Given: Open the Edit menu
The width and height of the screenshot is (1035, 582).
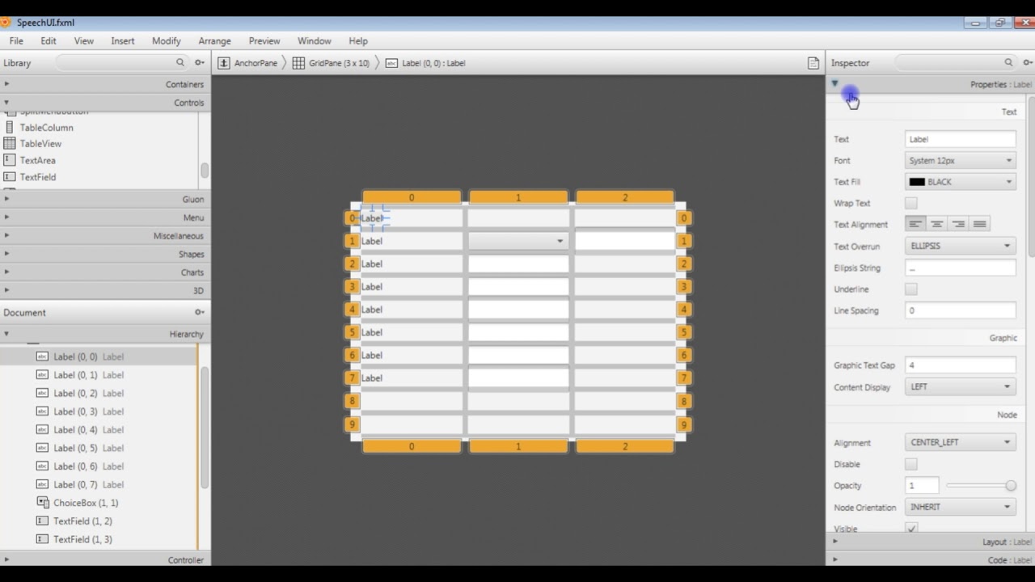Looking at the screenshot, I should tap(49, 40).
